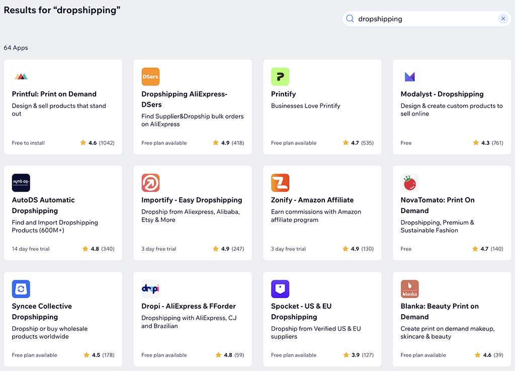Image resolution: width=515 pixels, height=371 pixels.
Task: Click DSers' 4.9 (418) rating
Action: [228, 143]
